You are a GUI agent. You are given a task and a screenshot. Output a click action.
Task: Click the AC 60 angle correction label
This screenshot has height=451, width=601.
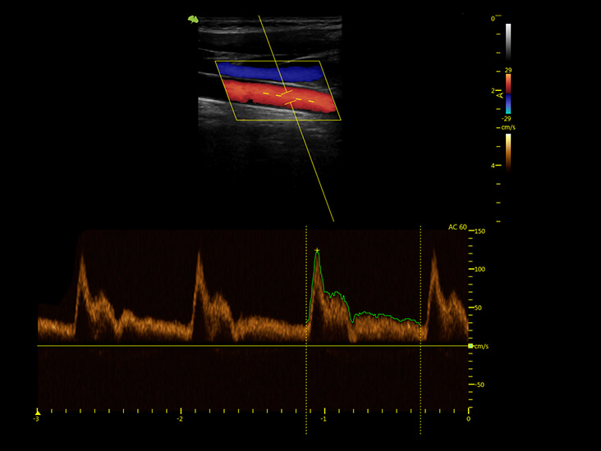point(457,227)
